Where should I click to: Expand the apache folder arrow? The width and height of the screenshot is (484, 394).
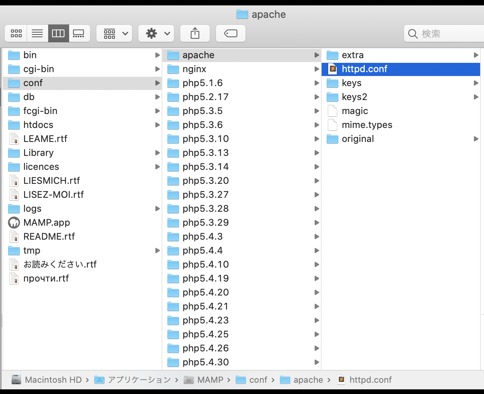point(317,55)
